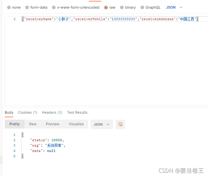Switch to the response Body tab
The image size is (208, 176).
click(x=9, y=112)
